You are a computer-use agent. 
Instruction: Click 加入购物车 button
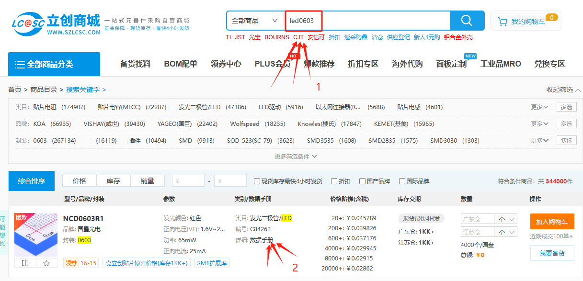click(x=552, y=222)
